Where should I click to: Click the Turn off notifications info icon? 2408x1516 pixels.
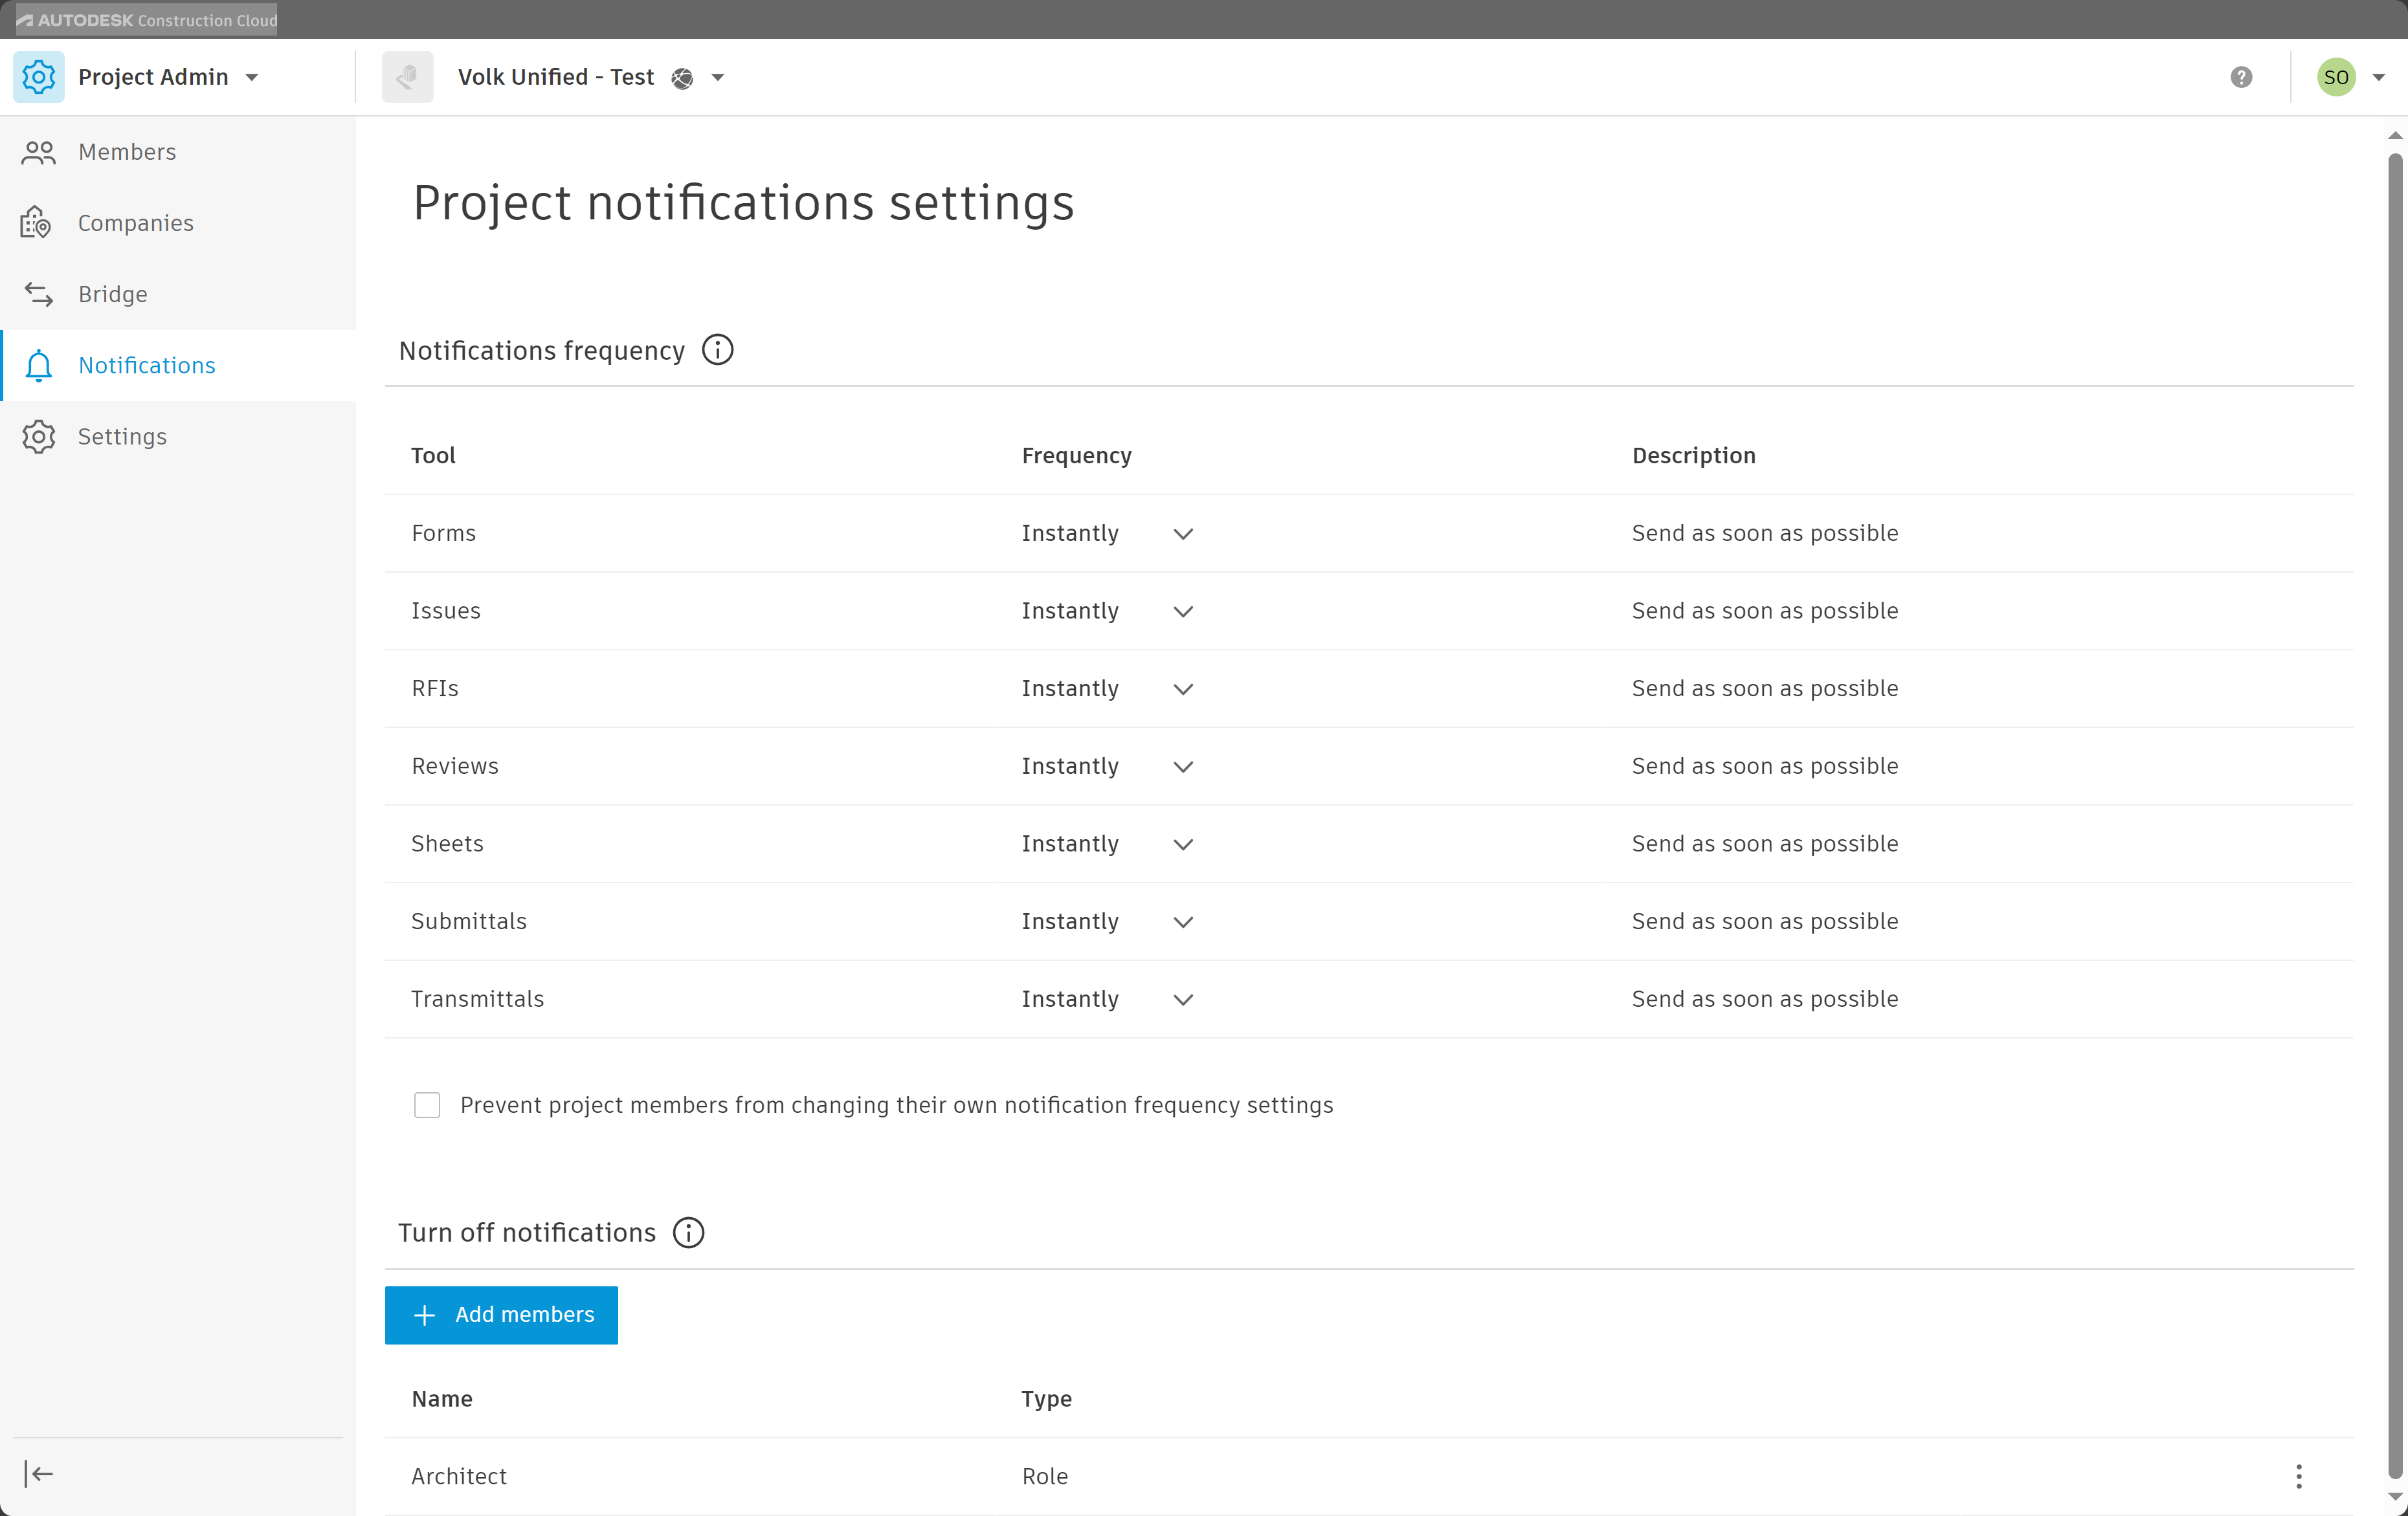coord(688,1232)
